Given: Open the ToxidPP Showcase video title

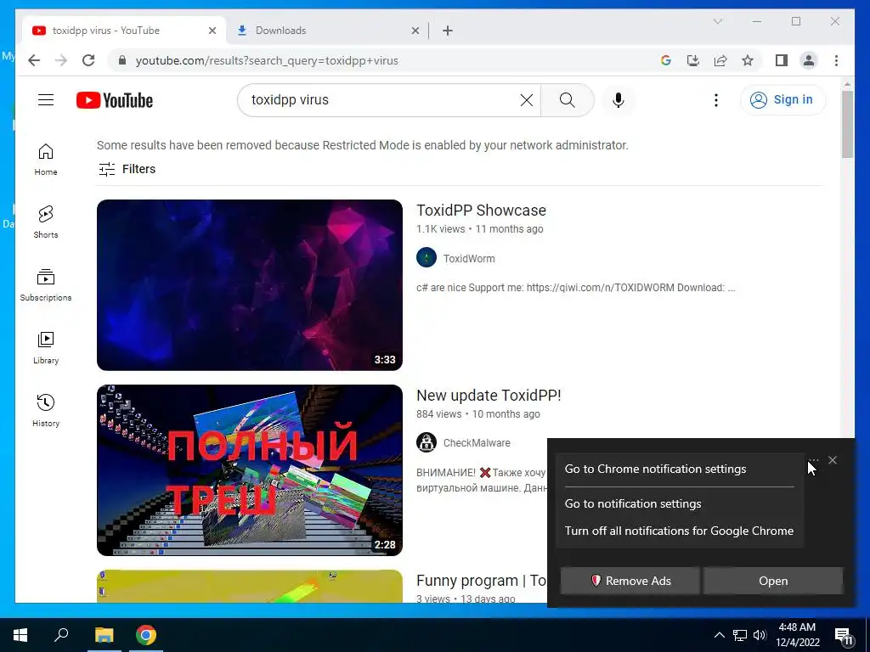Looking at the screenshot, I should pyautogui.click(x=481, y=211).
